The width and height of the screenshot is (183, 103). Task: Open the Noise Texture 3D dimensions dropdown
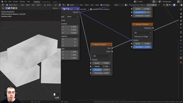pos(101,56)
